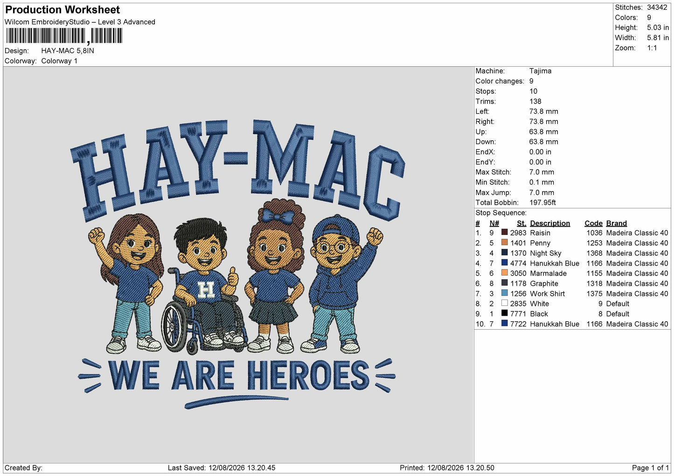Screen dimensions: 674x476
Task: Click the Height value 5.03 in
Action: [x=658, y=28]
